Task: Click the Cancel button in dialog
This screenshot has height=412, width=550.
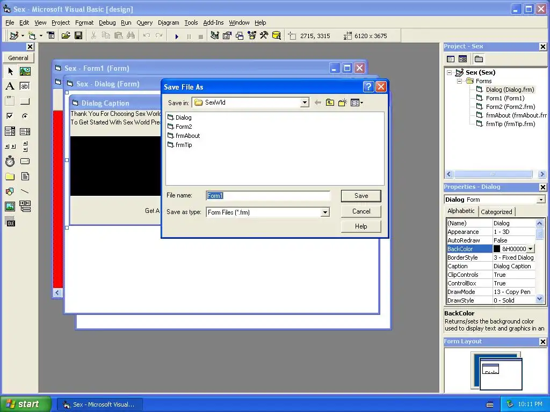Action: click(361, 211)
